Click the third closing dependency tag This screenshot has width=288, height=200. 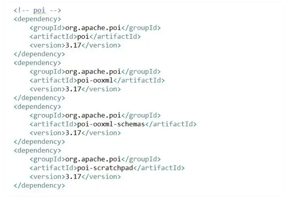(x=39, y=142)
